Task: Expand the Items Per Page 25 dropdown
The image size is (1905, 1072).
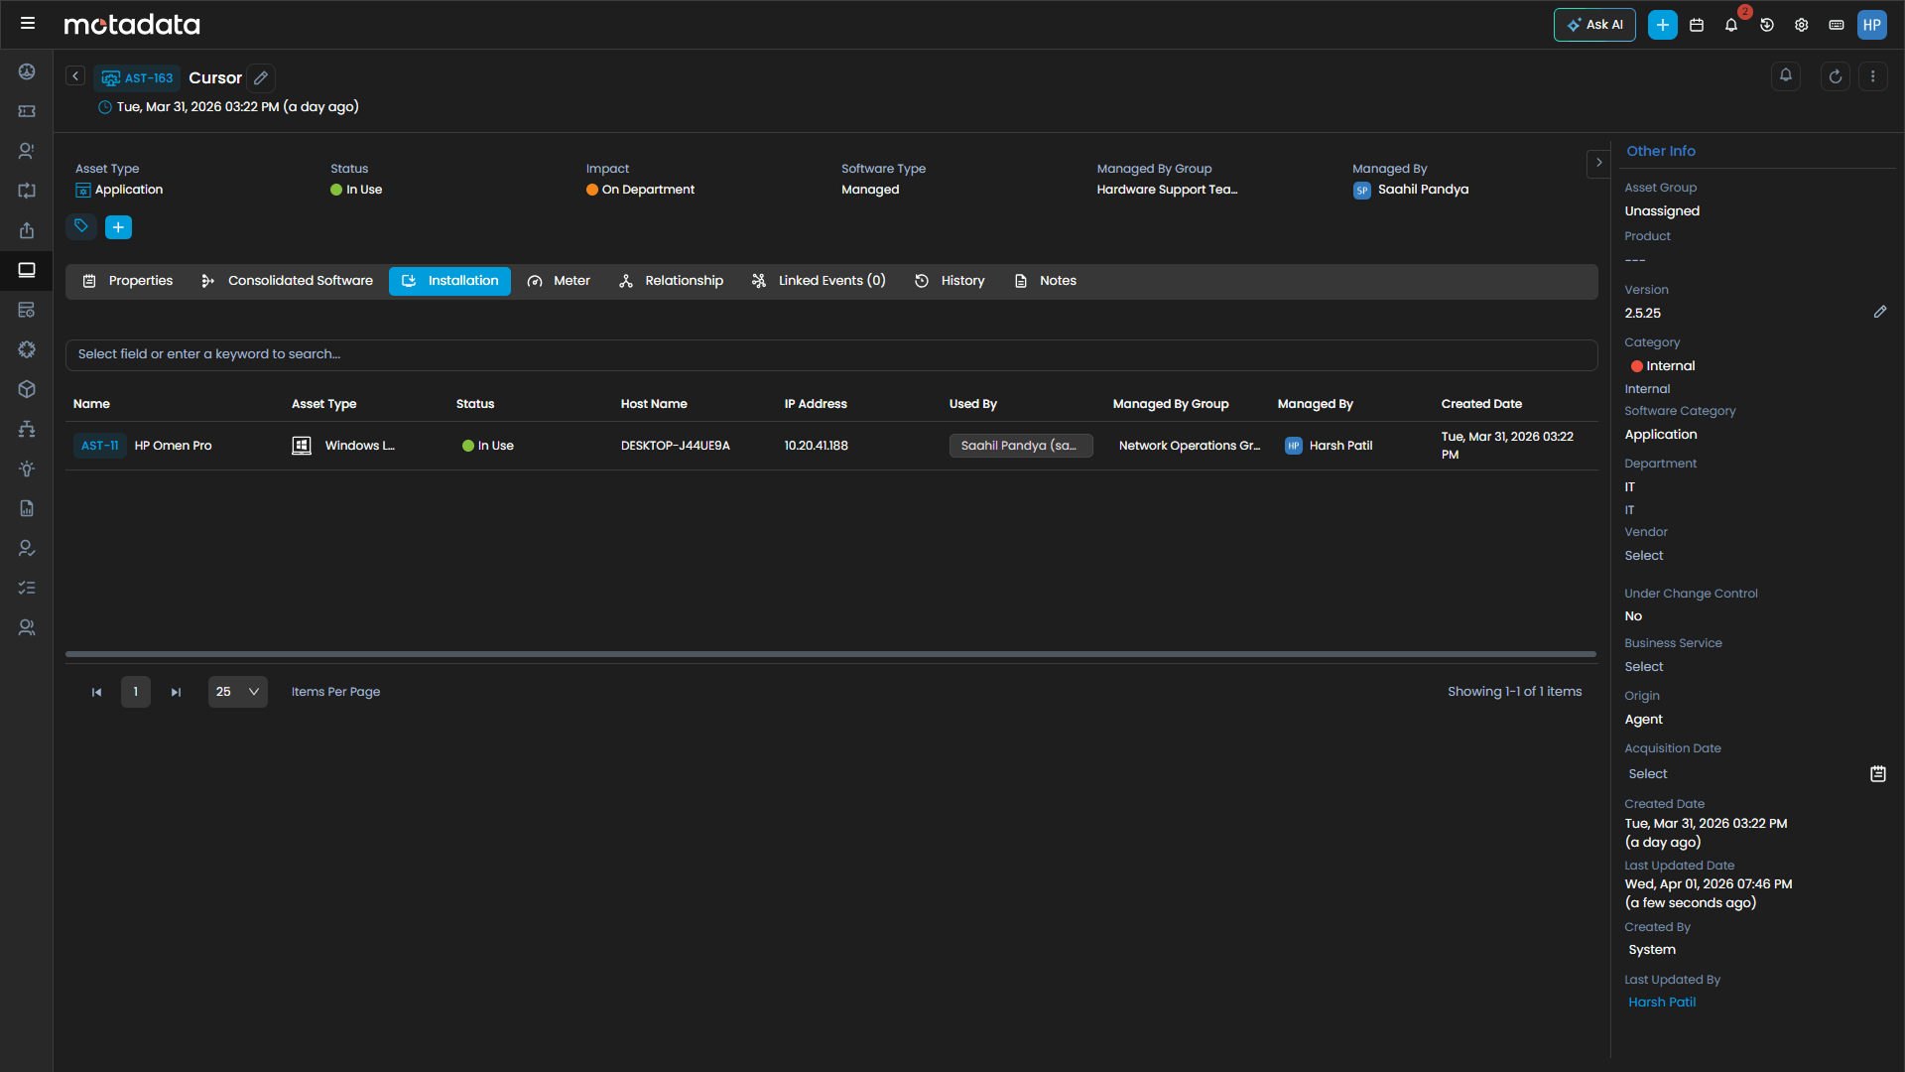Action: (237, 691)
